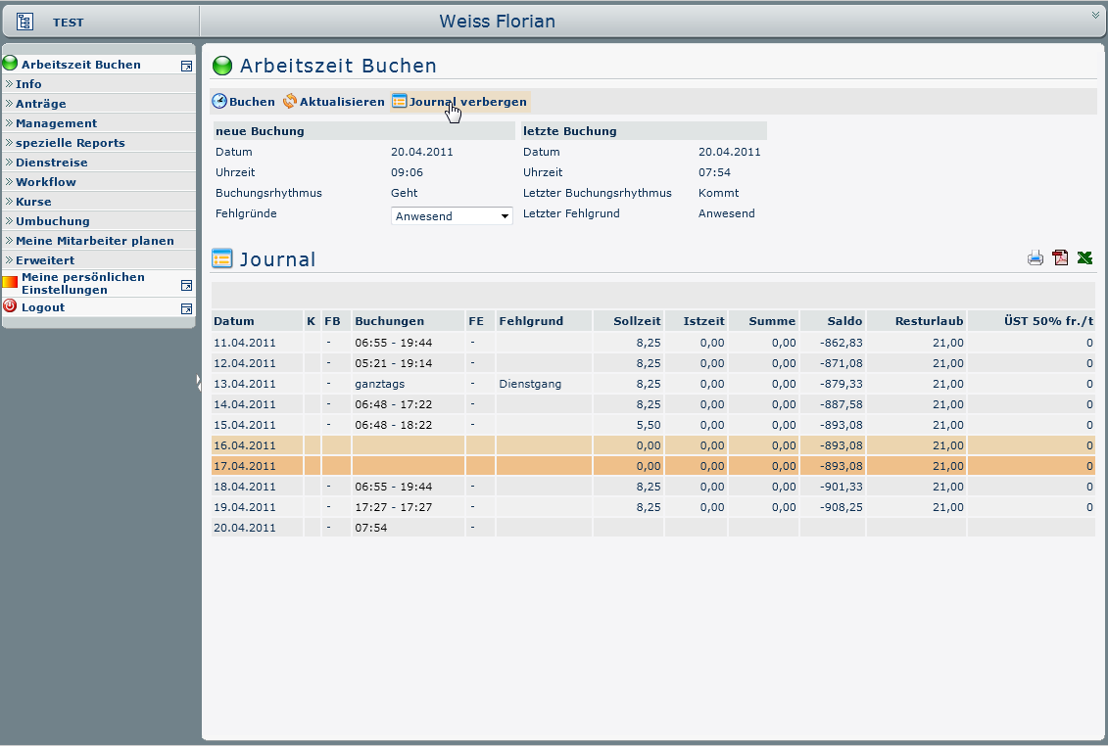Click Buchen to book working time

[x=244, y=102]
